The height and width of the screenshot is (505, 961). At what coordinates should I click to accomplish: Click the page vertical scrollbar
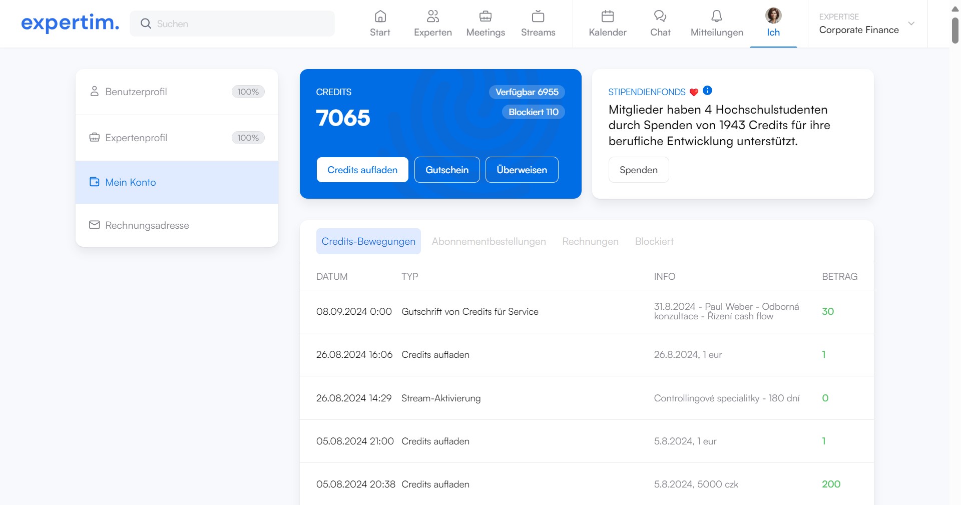(954, 30)
